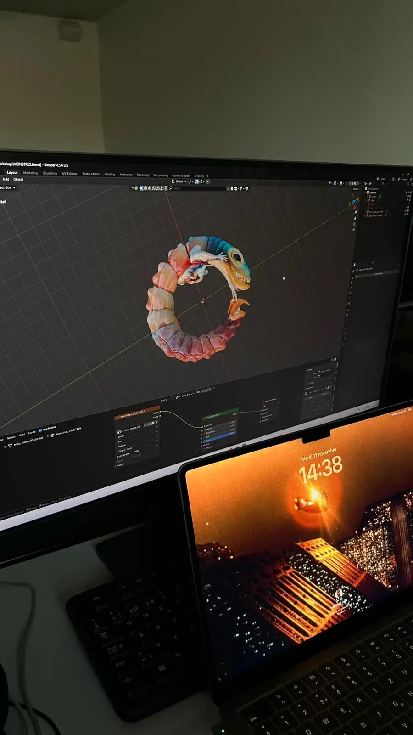
Task: Open the Object menu in the 3D viewport
Action: click(18, 179)
